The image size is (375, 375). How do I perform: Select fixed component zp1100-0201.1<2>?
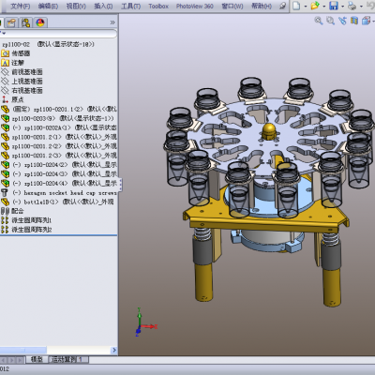point(59,109)
